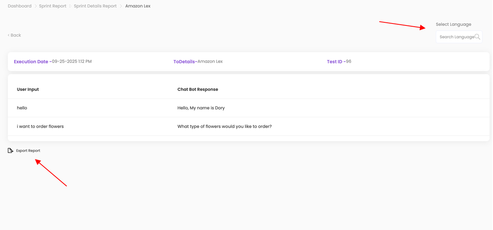Image resolution: width=493 pixels, height=230 pixels.
Task: Navigate to Sprint Details Report breadcrumb
Action: 95,6
